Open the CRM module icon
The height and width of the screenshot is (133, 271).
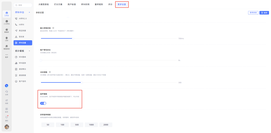click(7, 39)
